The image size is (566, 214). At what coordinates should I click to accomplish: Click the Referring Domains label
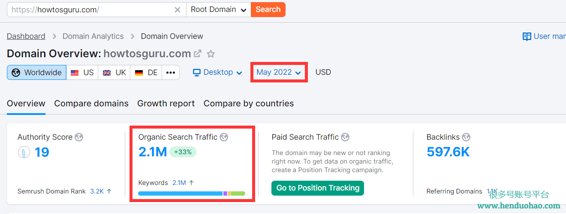[x=455, y=191]
